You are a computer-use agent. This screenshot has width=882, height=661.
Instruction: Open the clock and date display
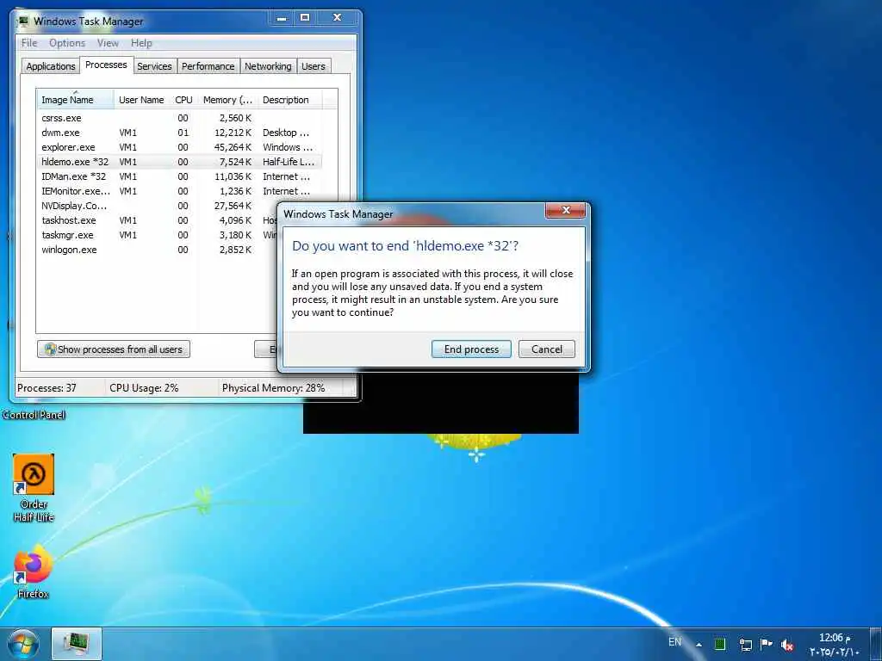click(x=835, y=644)
